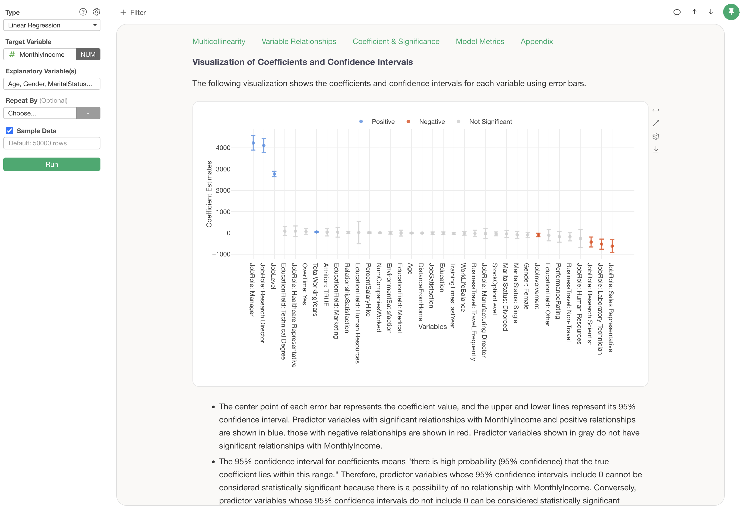Click the EducationField: Human Resources axis label
740x508 pixels.
coord(358,313)
